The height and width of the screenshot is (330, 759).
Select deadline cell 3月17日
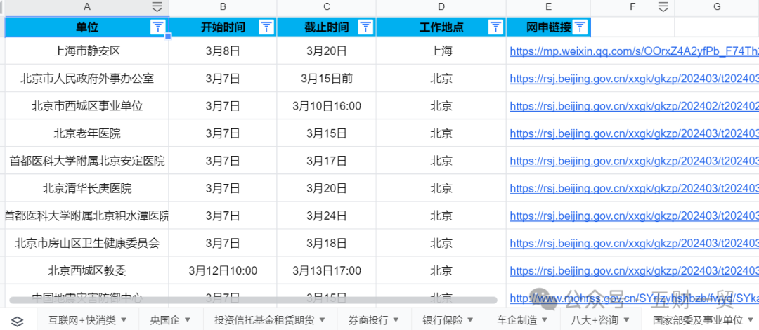(x=327, y=161)
